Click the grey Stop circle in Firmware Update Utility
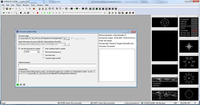The width and height of the screenshot is (200, 105). 21,84
